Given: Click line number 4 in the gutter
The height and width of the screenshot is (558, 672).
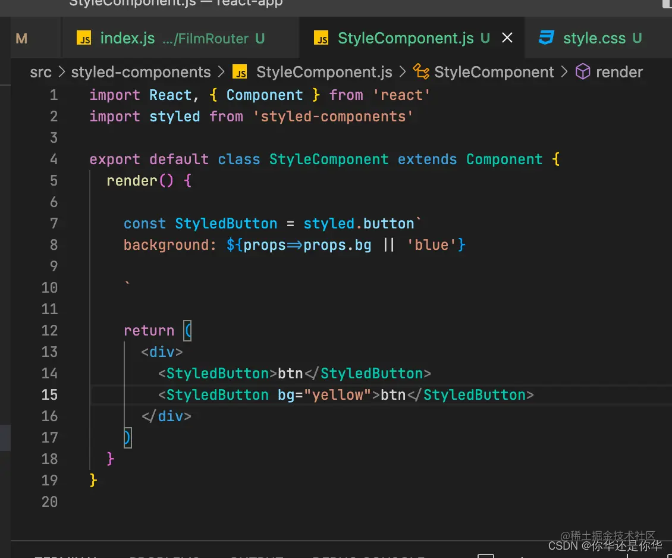Looking at the screenshot, I should click(x=54, y=159).
